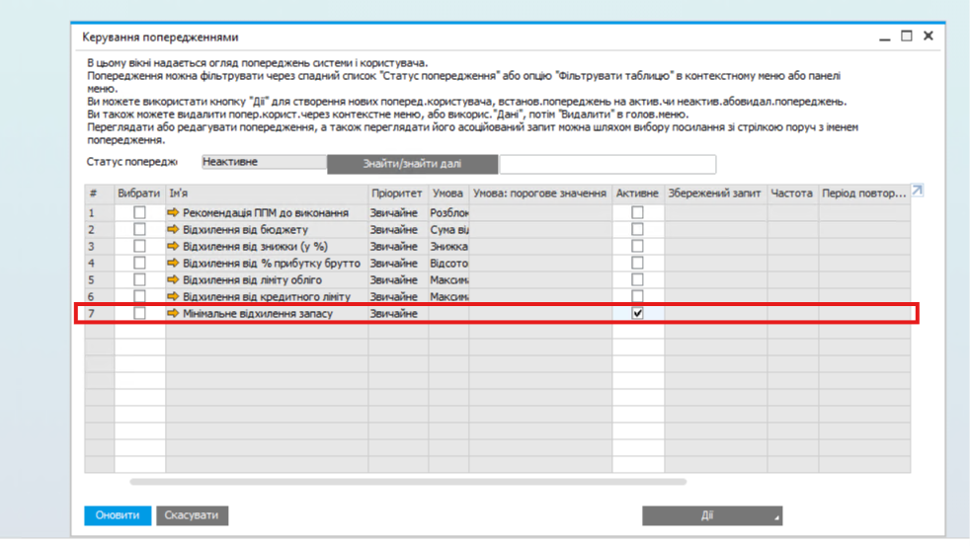Click row number 5 cell
This screenshot has width=970, height=546.
[x=99, y=279]
